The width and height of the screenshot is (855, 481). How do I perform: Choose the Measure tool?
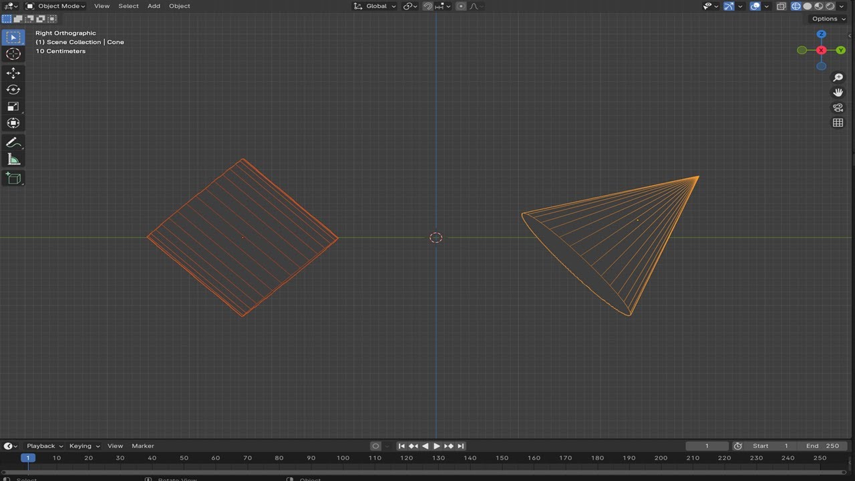13,159
